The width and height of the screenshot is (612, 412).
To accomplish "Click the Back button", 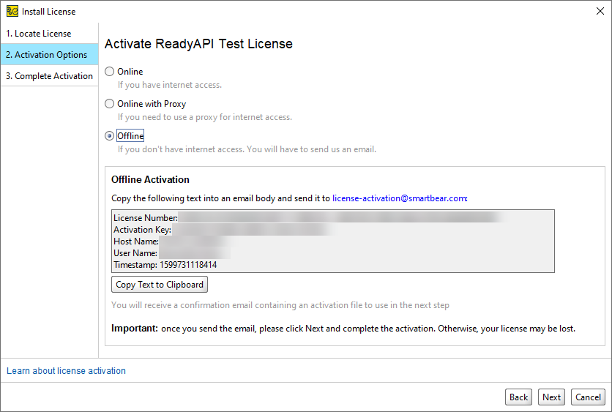I will tap(518, 397).
